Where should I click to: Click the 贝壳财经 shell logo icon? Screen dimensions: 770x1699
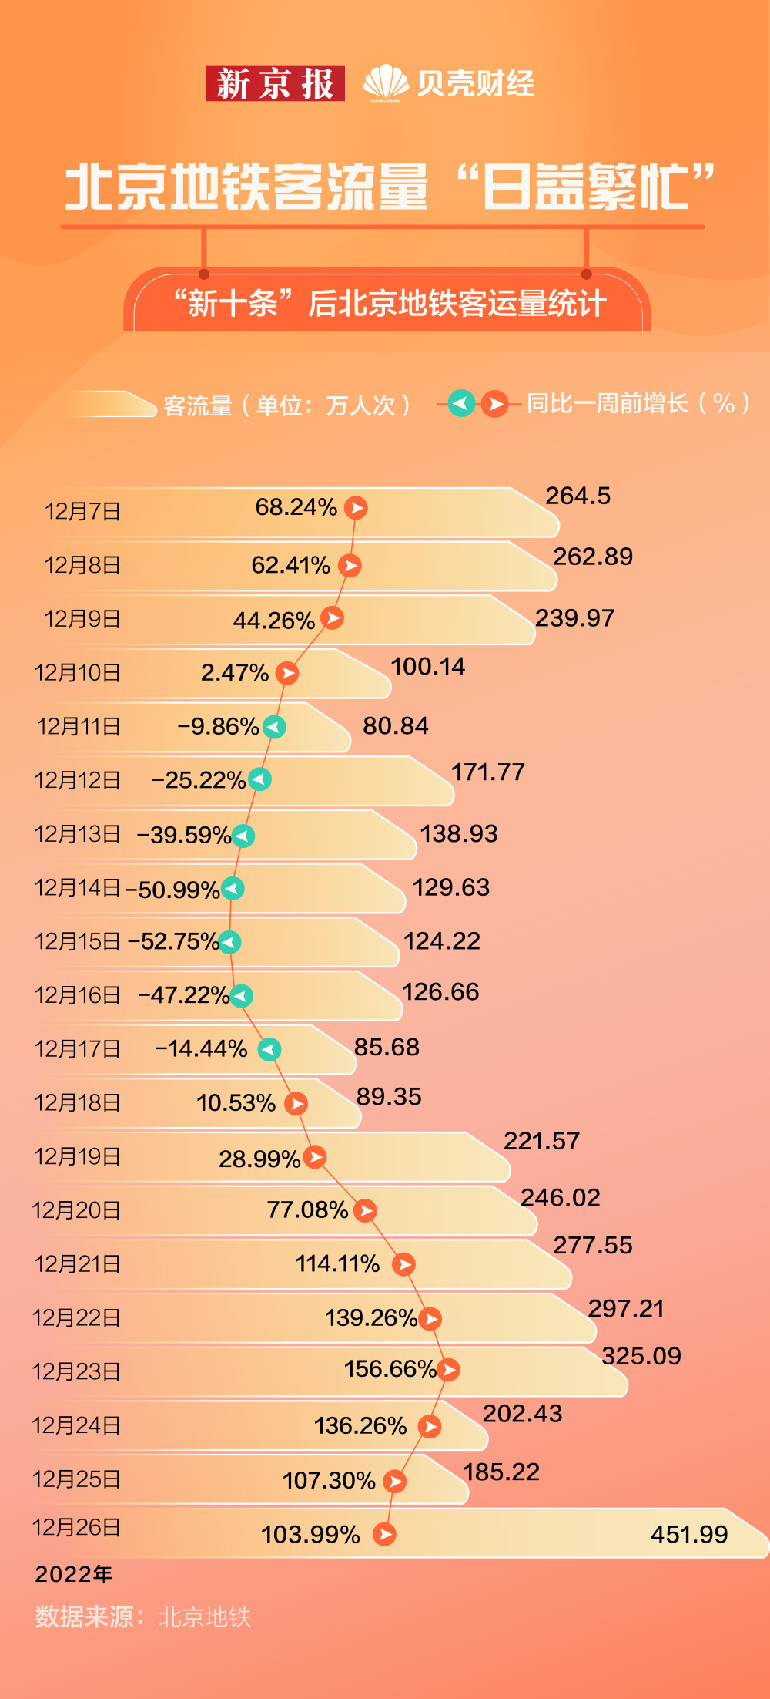(385, 83)
